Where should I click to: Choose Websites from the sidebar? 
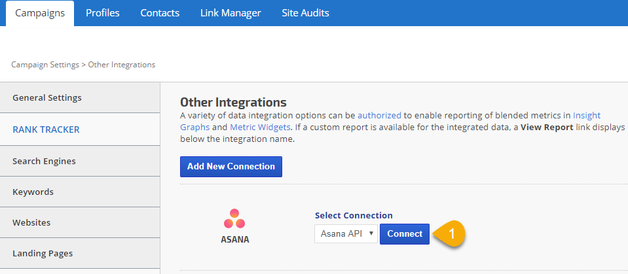(x=31, y=222)
